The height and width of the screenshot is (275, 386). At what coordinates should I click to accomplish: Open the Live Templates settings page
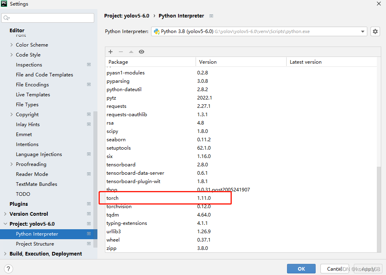pyautogui.click(x=33, y=95)
